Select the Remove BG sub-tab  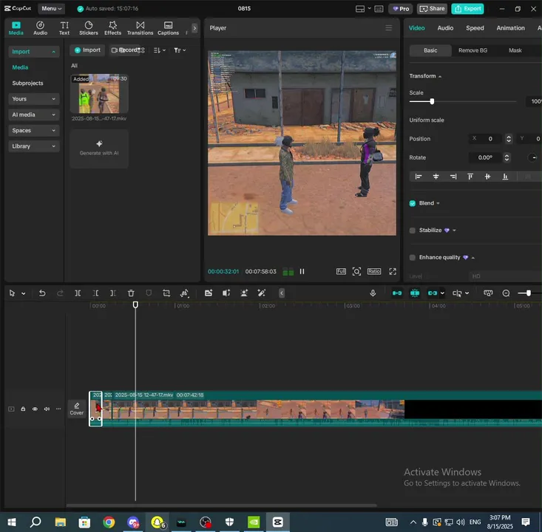point(472,50)
